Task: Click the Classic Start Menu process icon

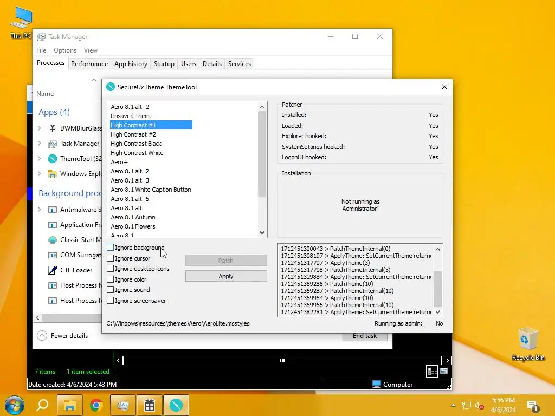Action: (x=53, y=240)
